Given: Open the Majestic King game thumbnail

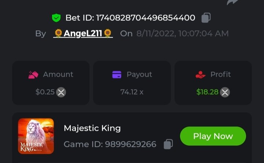Looking at the screenshot, I should point(36,136).
